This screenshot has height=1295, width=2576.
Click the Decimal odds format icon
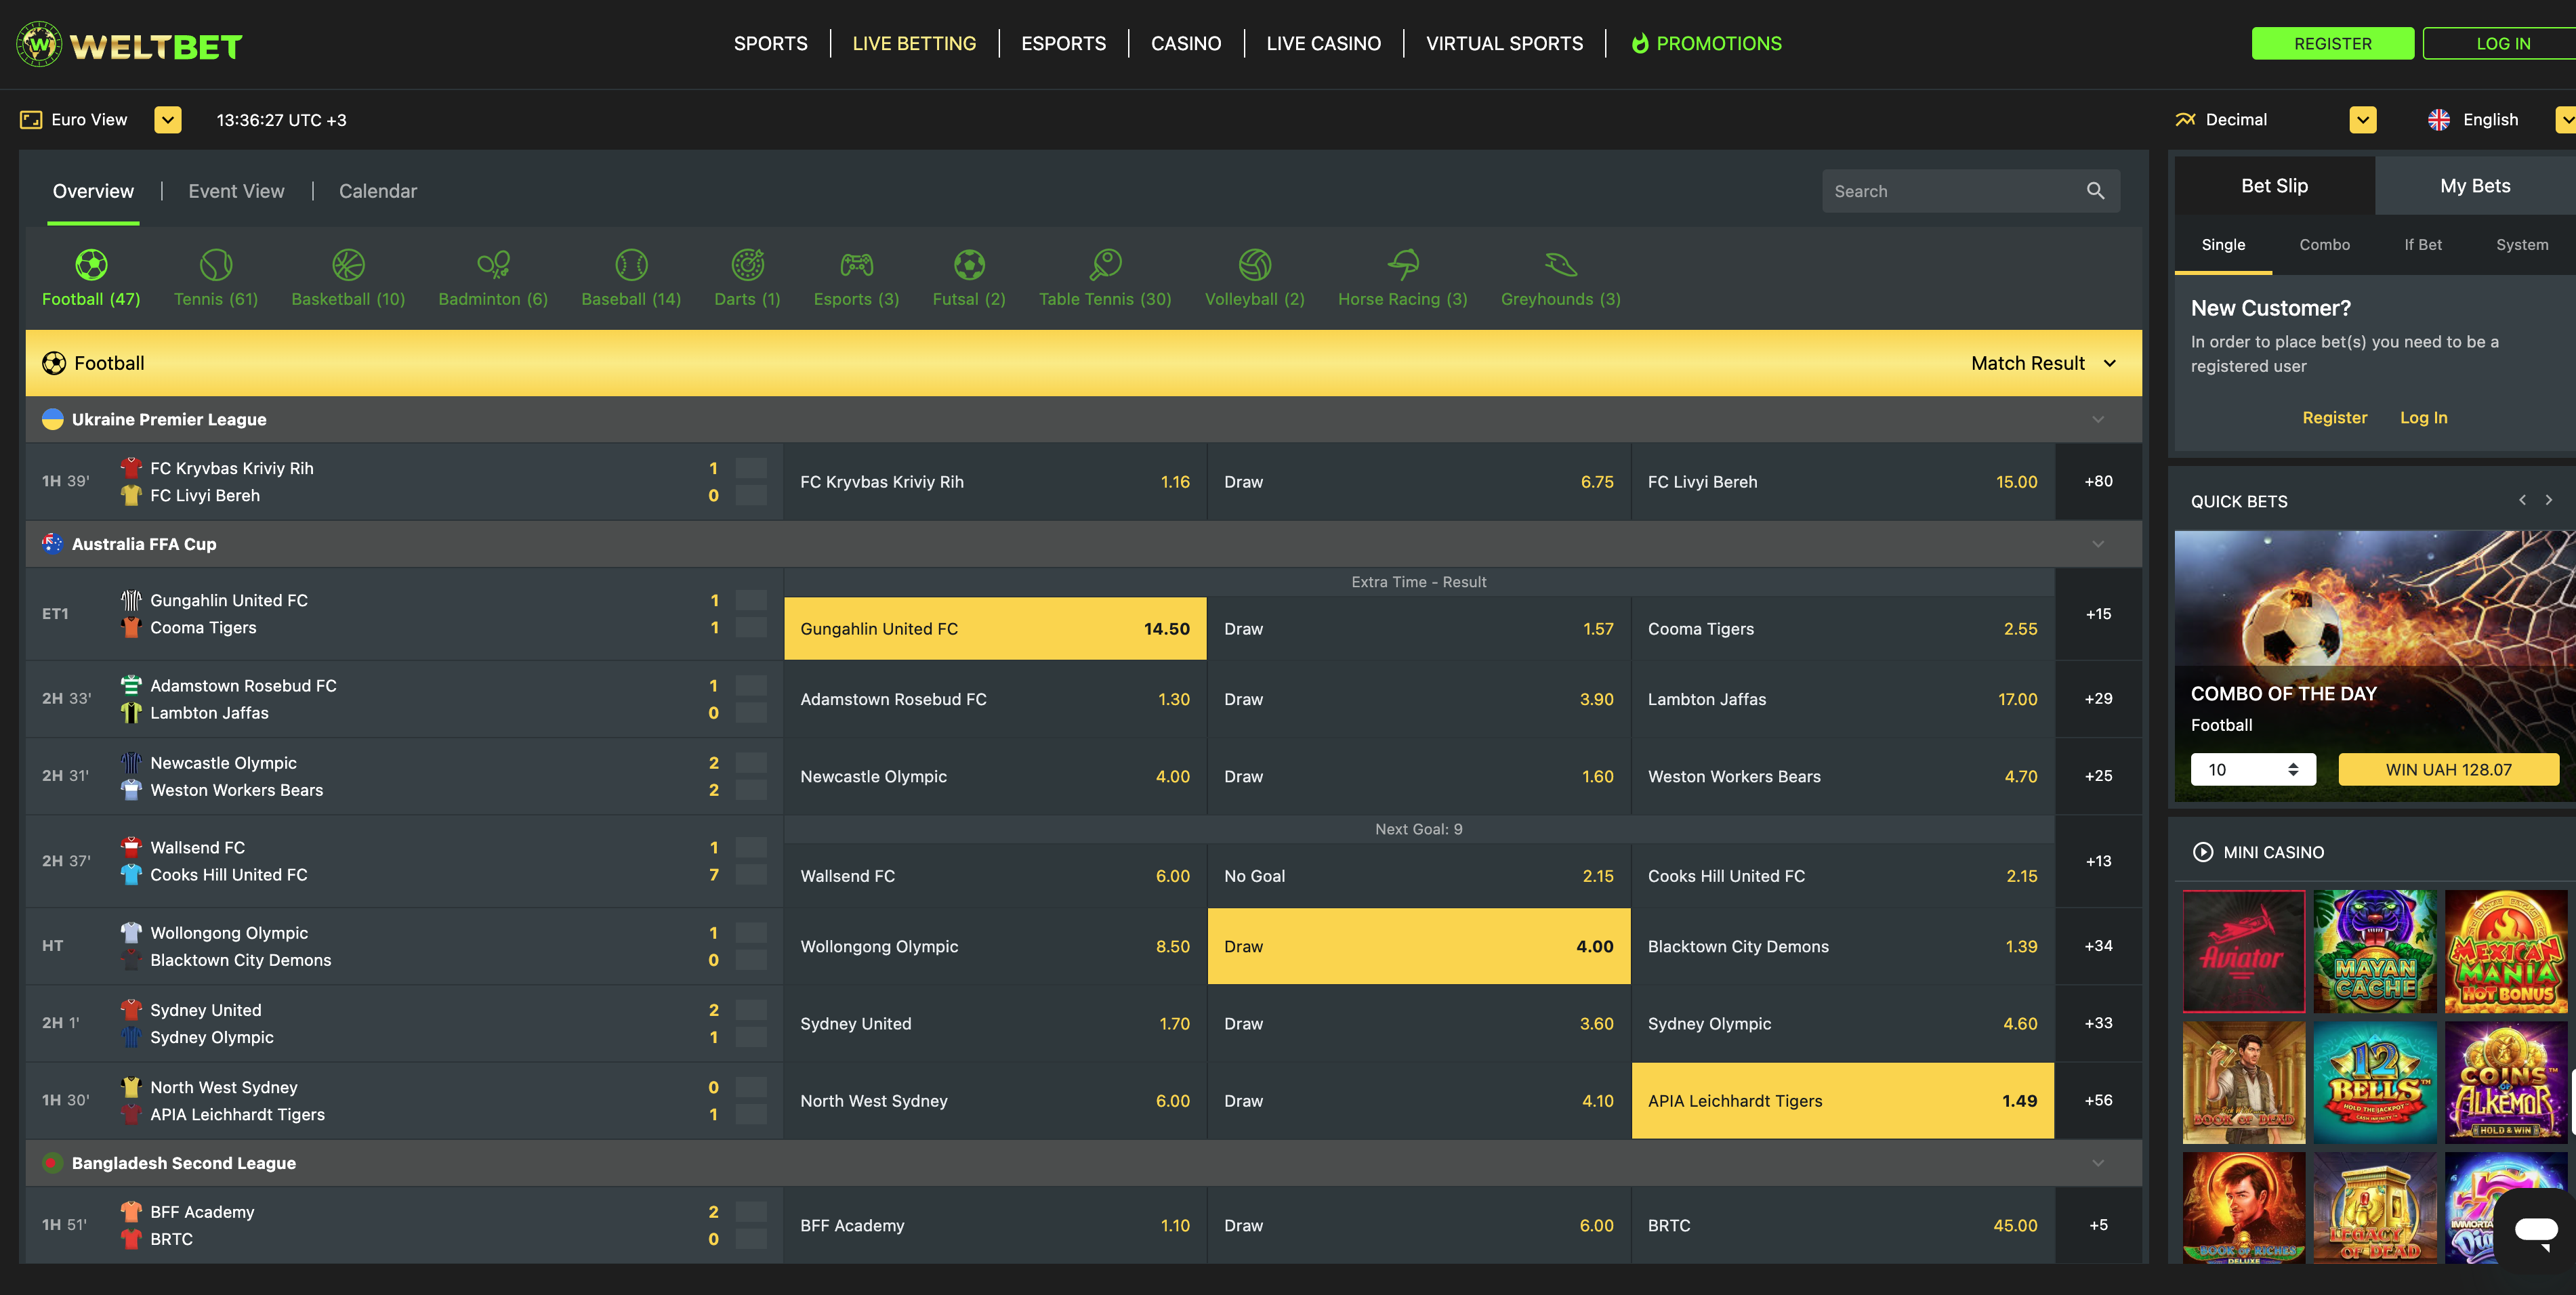click(2185, 120)
